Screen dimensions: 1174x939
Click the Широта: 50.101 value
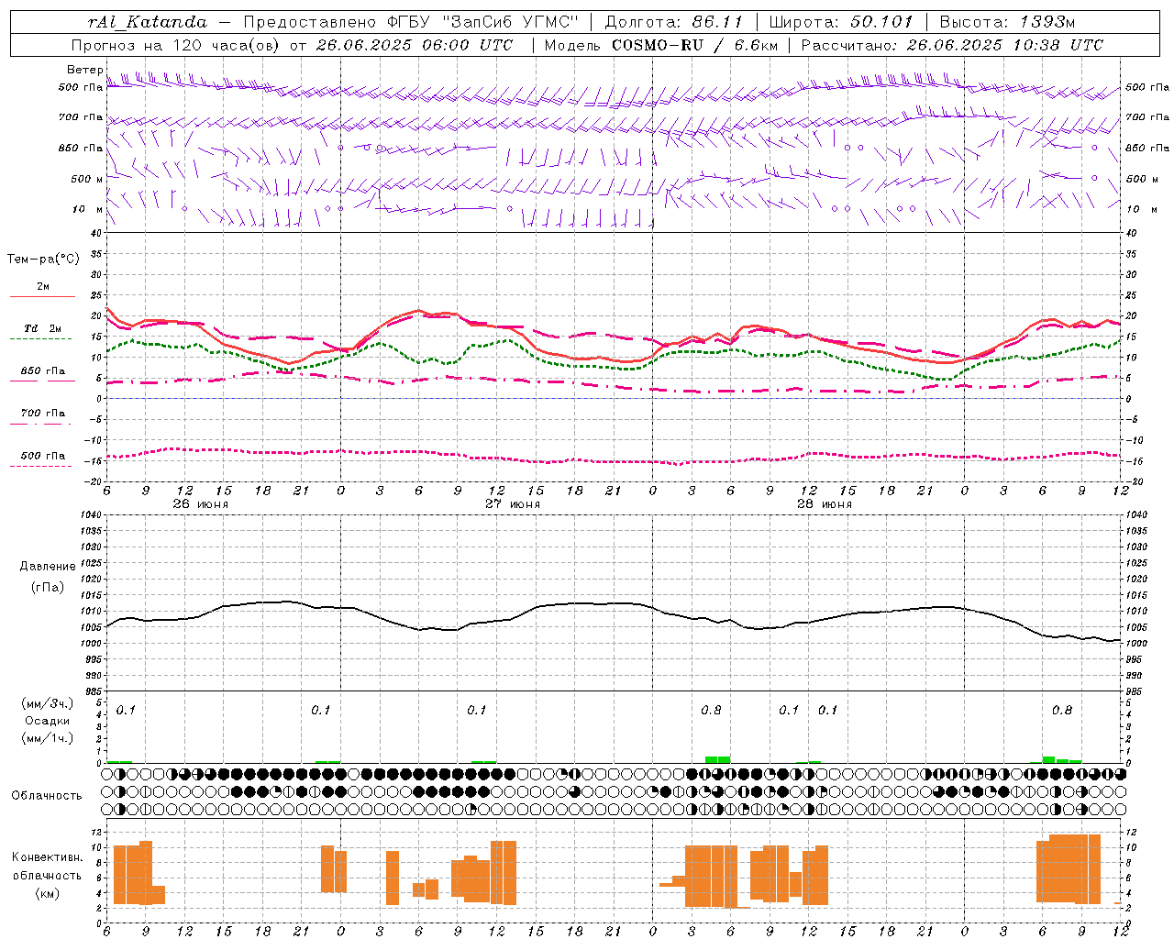[841, 22]
